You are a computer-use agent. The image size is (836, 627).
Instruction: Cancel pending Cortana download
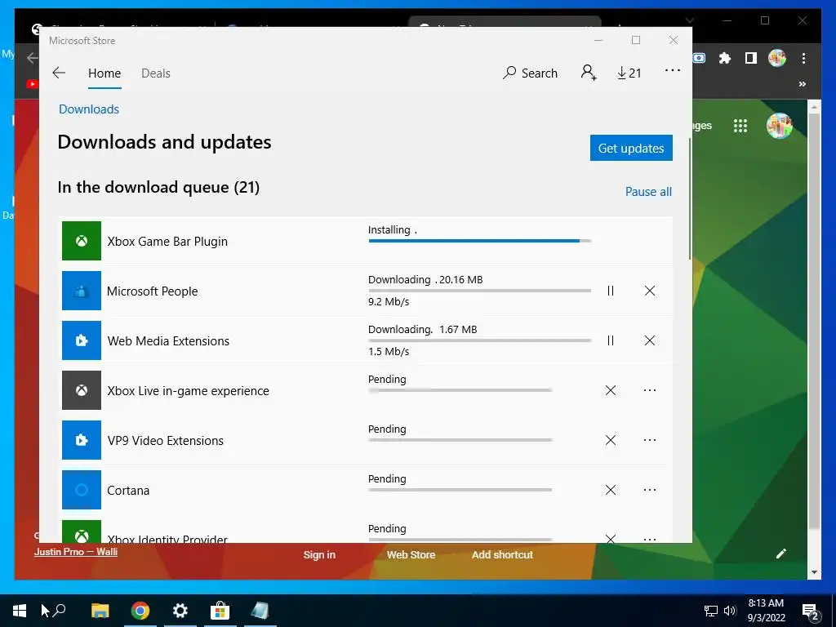tap(611, 490)
